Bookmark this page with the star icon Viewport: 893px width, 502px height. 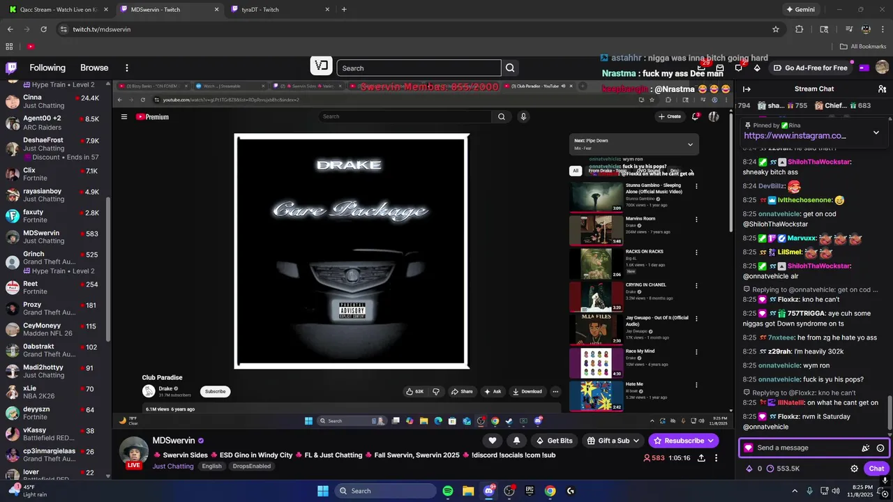point(775,29)
